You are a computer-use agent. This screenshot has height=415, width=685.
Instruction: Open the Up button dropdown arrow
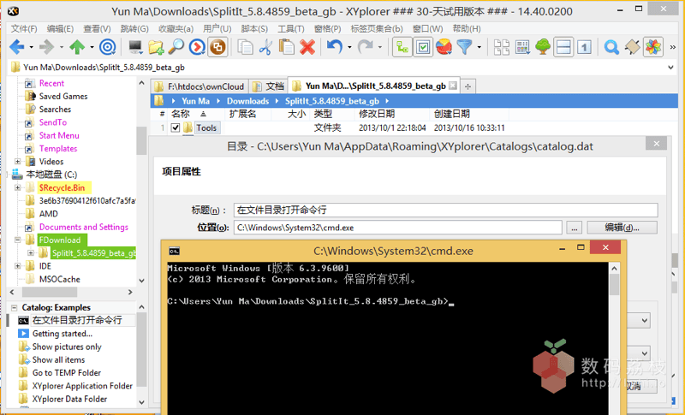tap(92, 47)
